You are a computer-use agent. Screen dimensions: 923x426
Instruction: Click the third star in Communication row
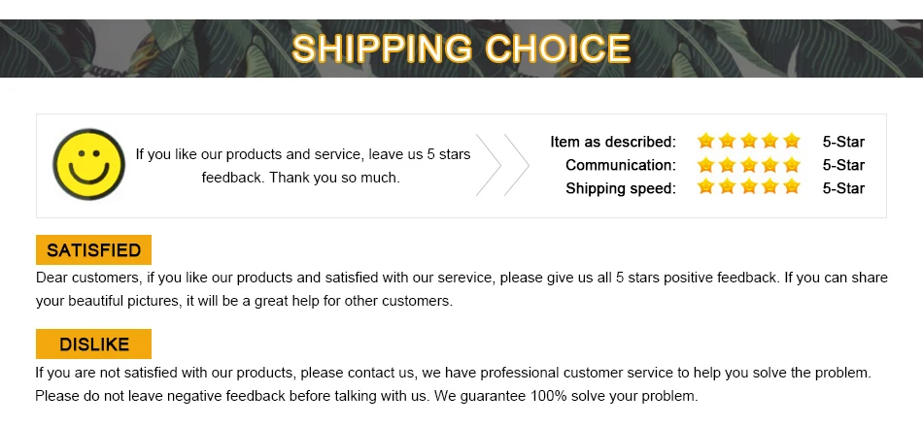point(749,165)
